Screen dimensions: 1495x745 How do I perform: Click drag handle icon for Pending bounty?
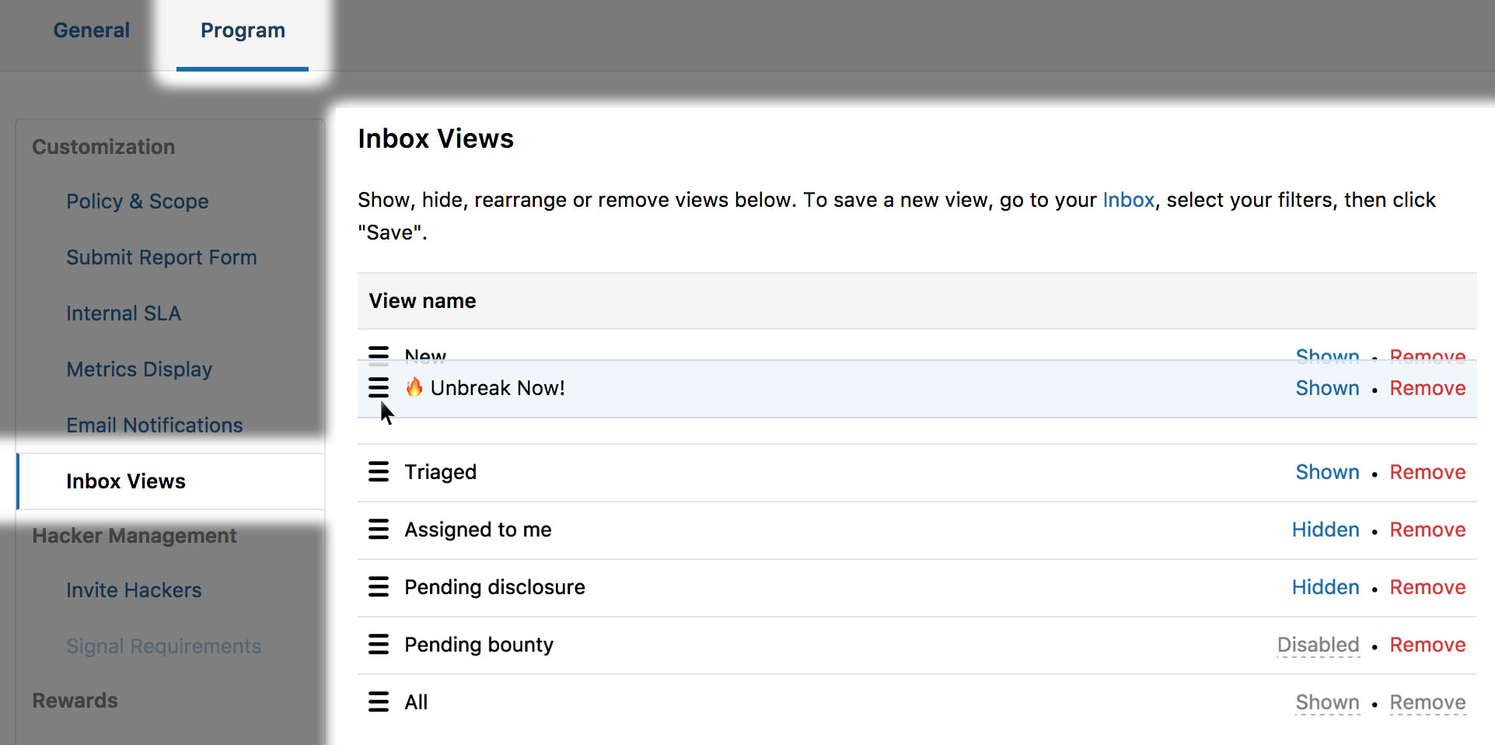click(379, 644)
